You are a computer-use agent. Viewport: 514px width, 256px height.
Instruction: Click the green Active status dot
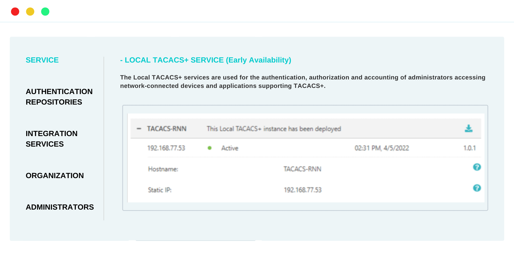pyautogui.click(x=209, y=148)
